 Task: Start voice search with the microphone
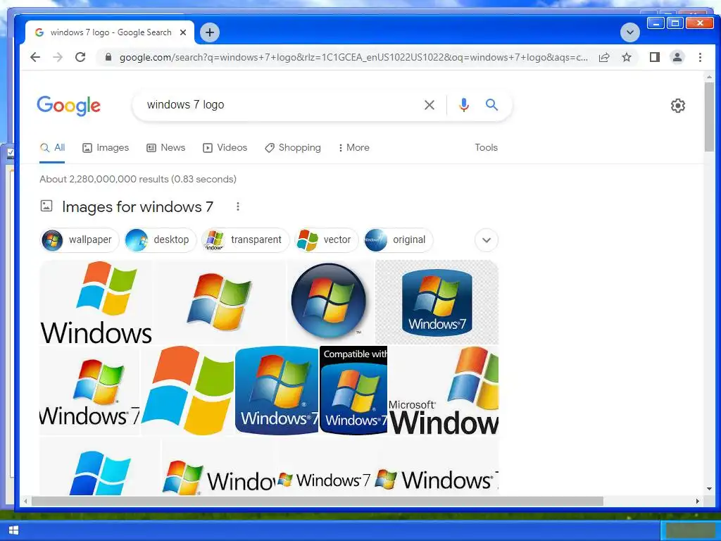click(x=464, y=105)
